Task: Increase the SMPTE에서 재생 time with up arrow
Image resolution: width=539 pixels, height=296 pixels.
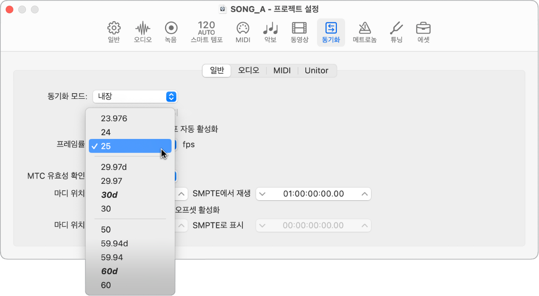Action: [365, 194]
